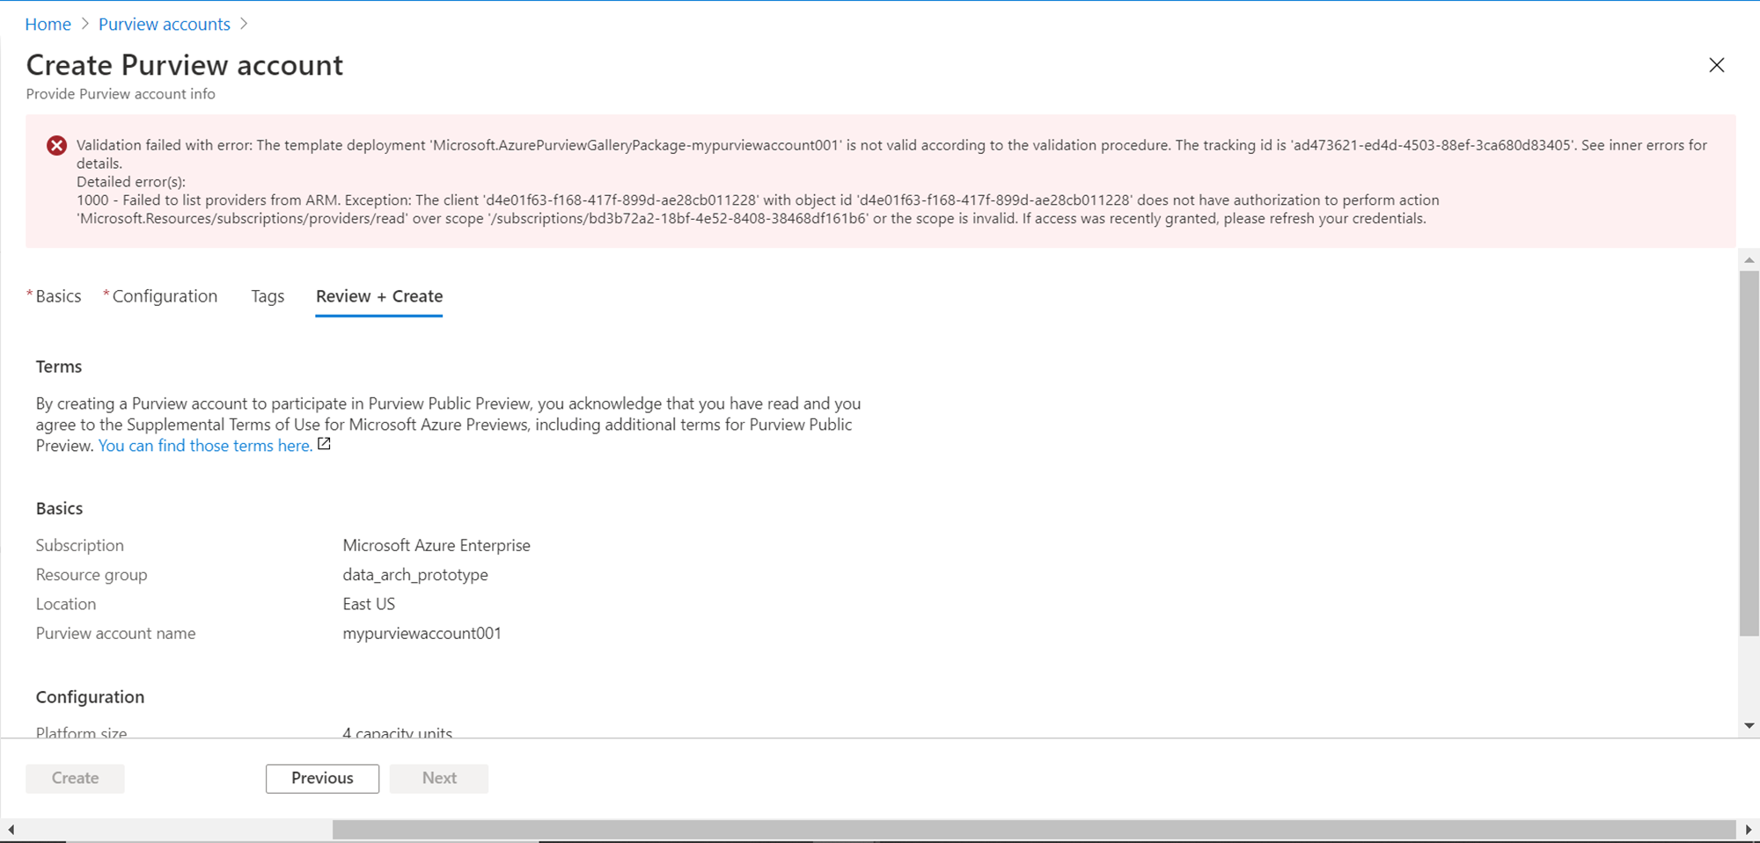The image size is (1760, 843).
Task: Open the 'You can find those terms here' link
Action: tap(204, 446)
